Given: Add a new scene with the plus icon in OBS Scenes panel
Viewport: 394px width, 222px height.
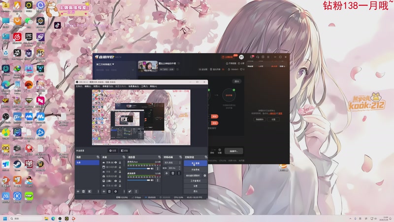Looking at the screenshot, I should point(78,191).
